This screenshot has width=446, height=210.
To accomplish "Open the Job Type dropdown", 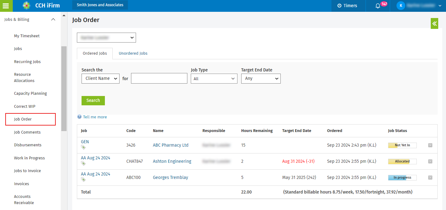I will tap(214, 79).
